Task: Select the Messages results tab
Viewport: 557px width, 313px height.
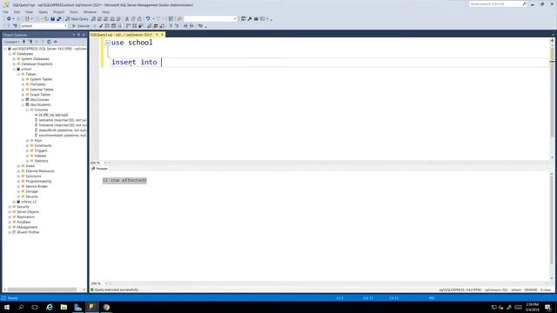Action: 99,169
